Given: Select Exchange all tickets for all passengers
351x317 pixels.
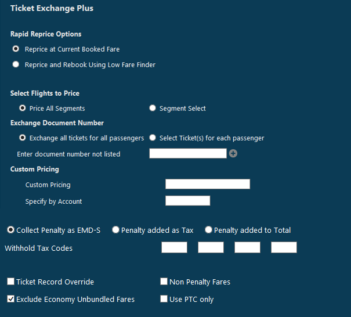Looking at the screenshot, I should (23, 138).
